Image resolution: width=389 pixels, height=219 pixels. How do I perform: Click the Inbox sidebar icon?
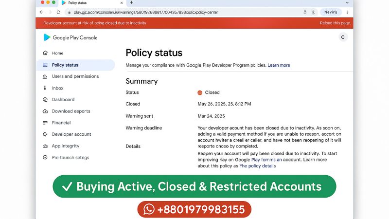click(45, 88)
